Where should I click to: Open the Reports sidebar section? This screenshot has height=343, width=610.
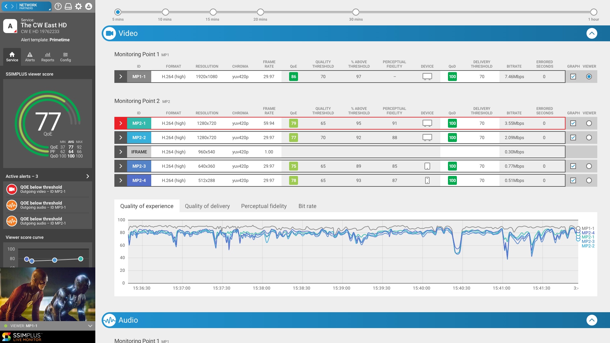pos(48,57)
